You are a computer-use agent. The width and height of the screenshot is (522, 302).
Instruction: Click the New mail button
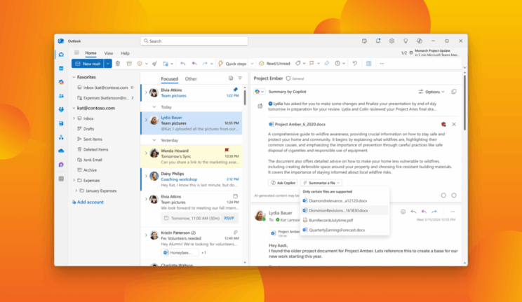[x=88, y=64]
